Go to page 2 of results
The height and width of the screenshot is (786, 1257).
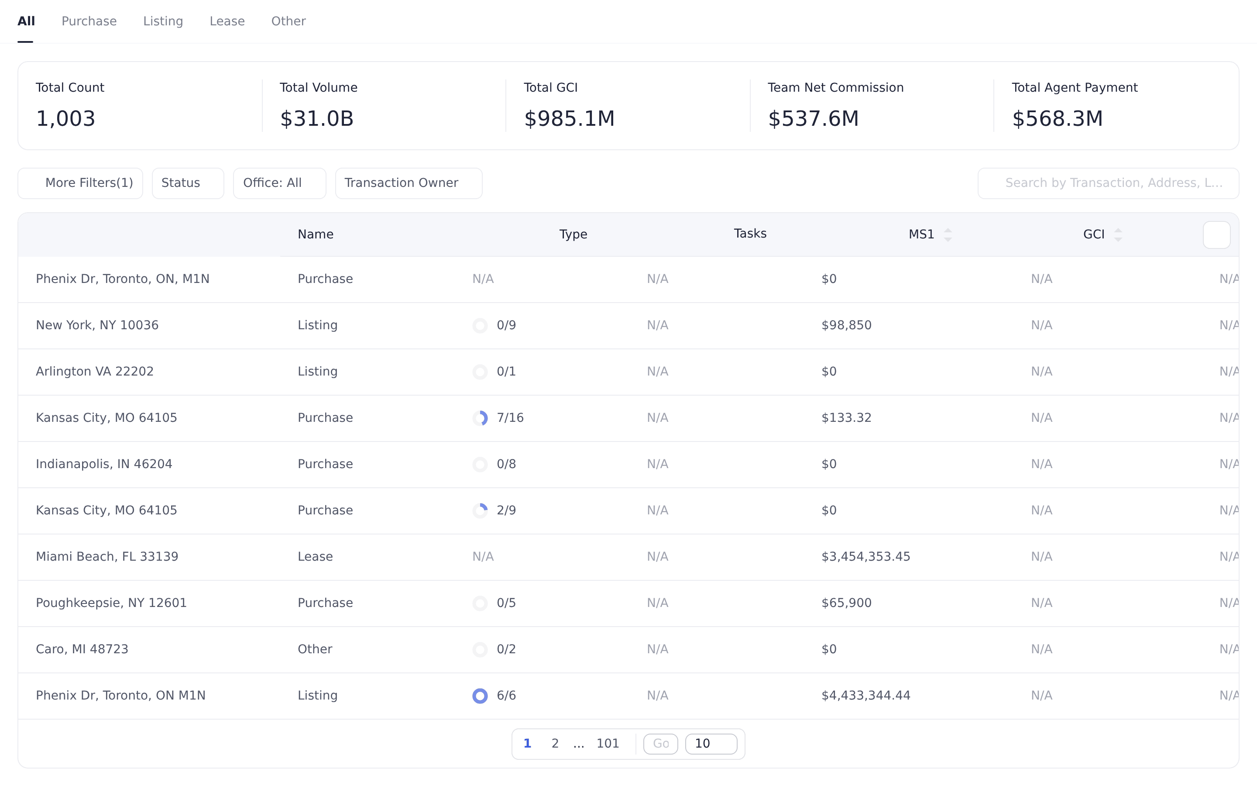[555, 744]
